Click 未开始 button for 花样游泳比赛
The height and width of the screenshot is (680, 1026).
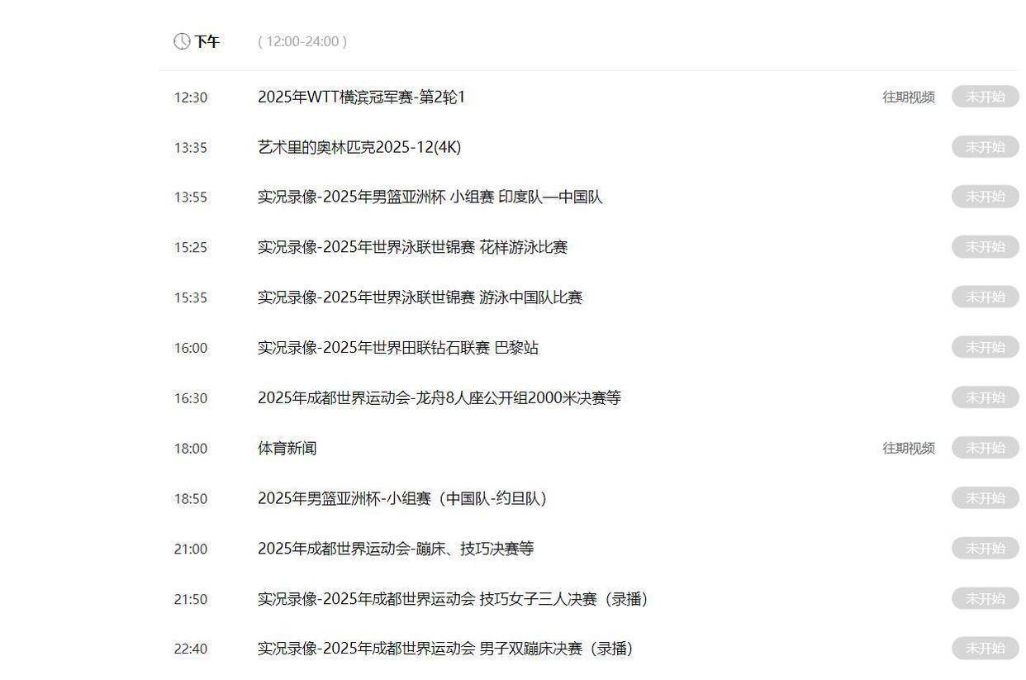985,247
